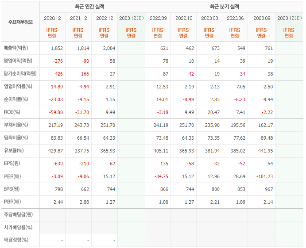This screenshot has height=248, width=306.
Task: Select the PBR value 2.44
Action: point(58,202)
